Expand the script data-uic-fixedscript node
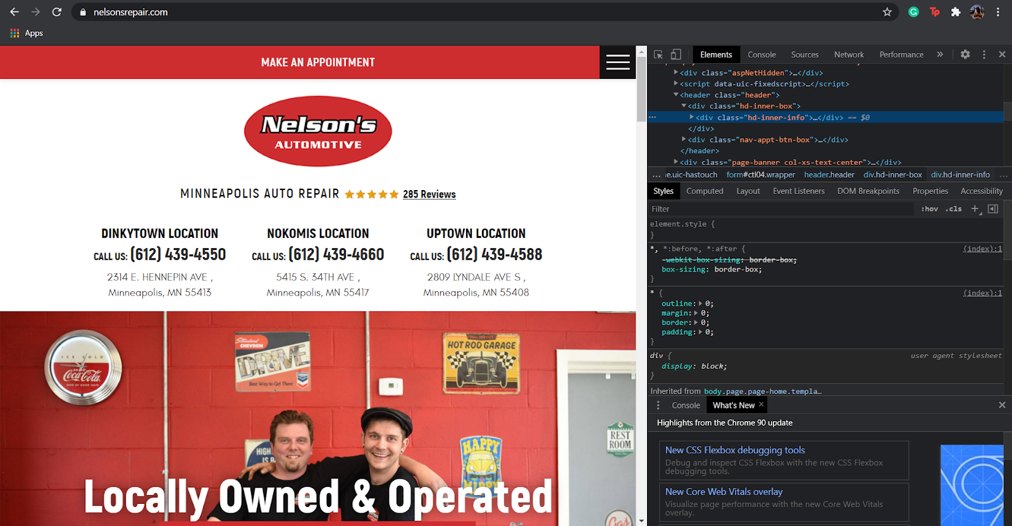Viewport: 1012px width, 526px height. click(676, 83)
